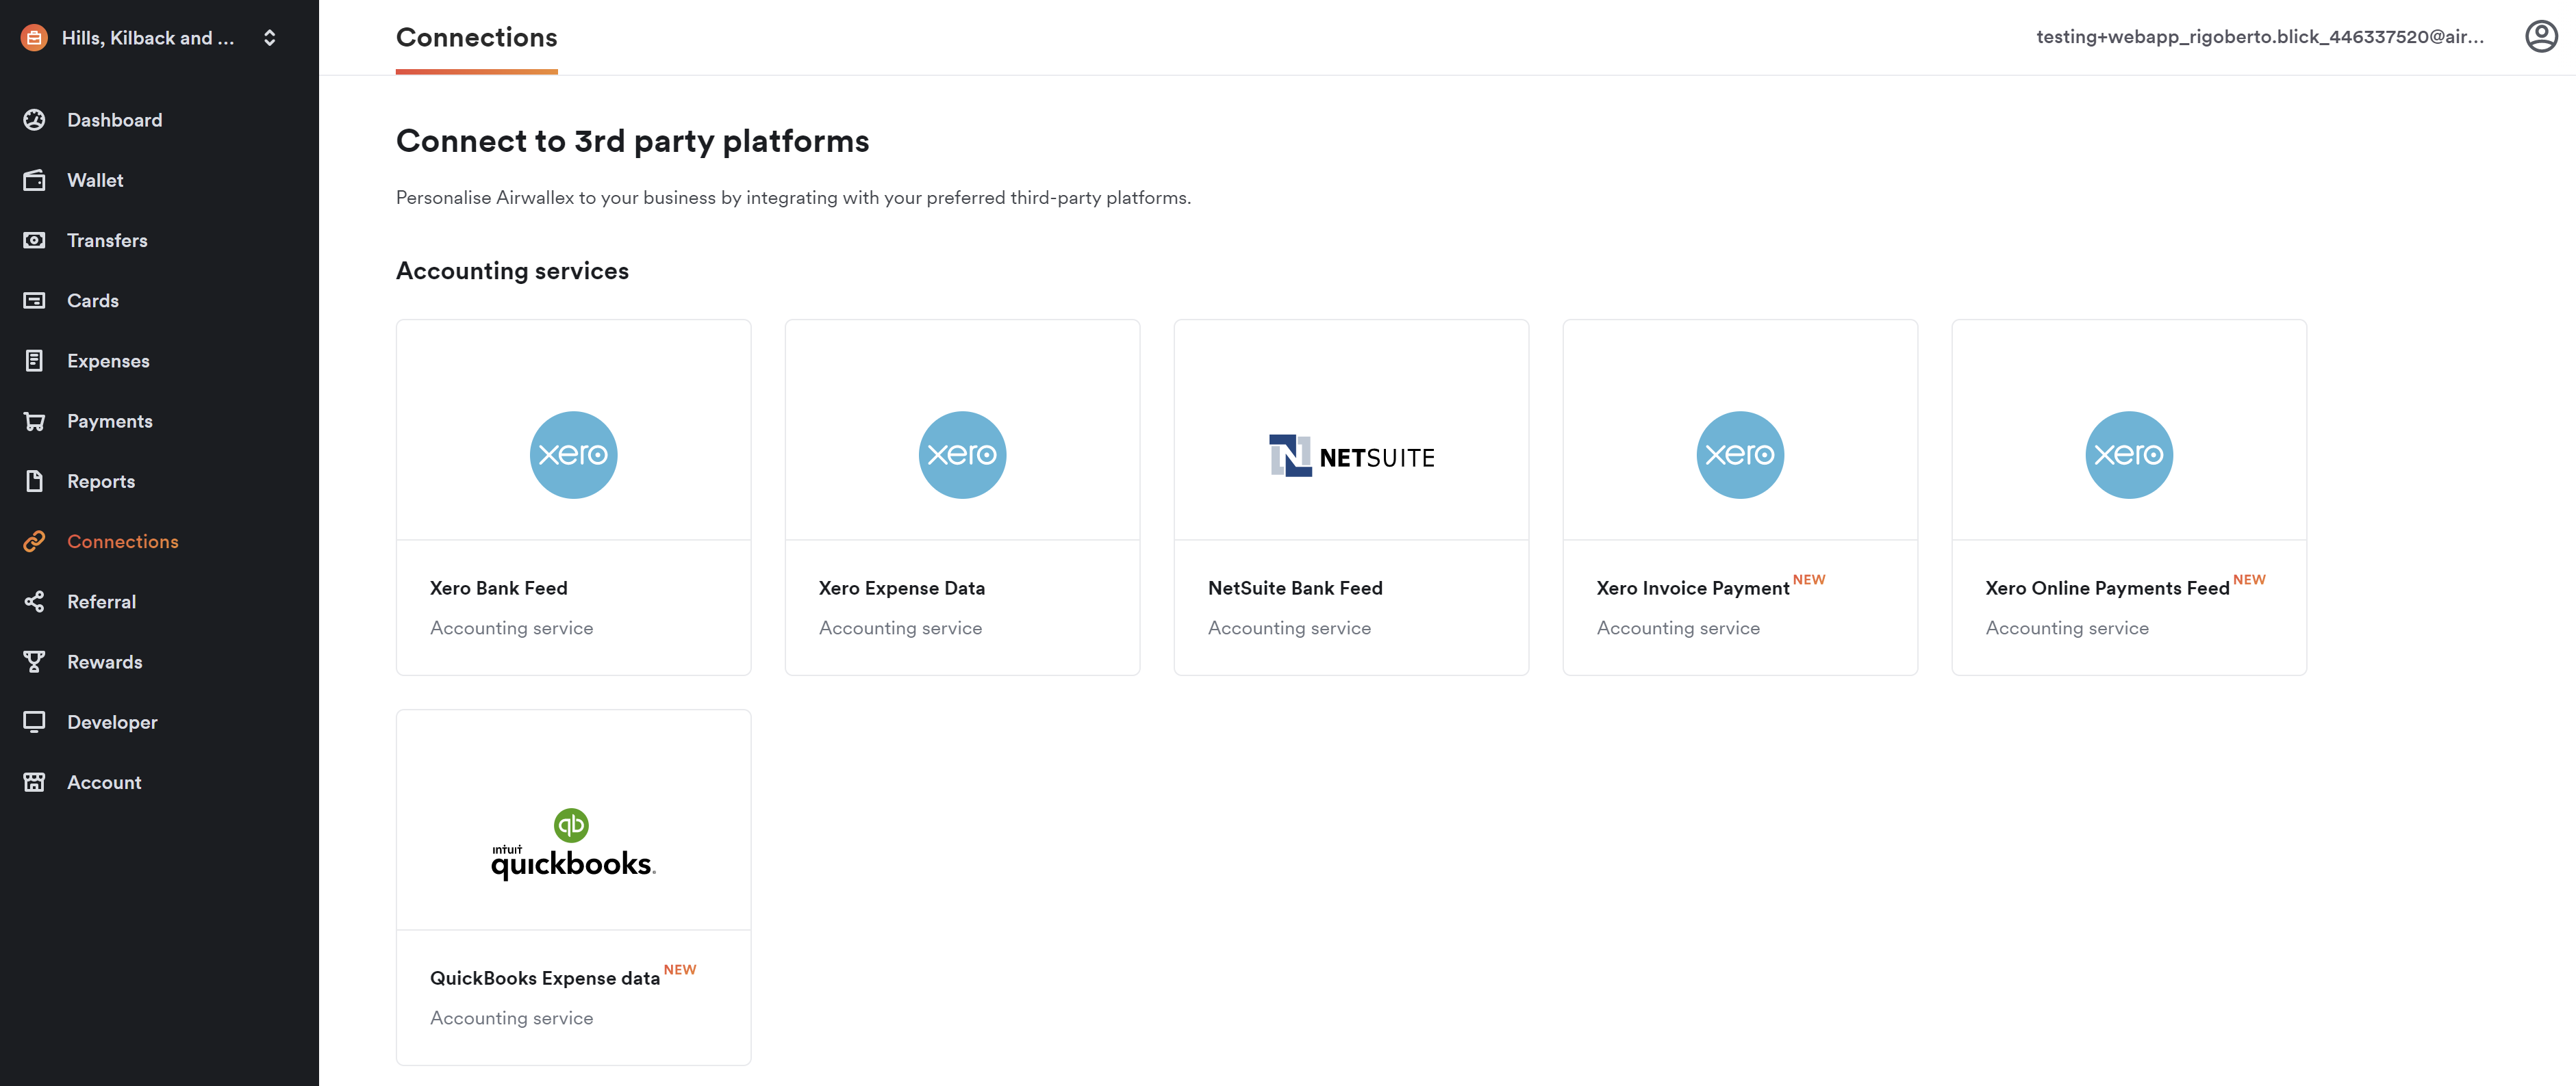Image resolution: width=2576 pixels, height=1086 pixels.
Task: Select Connections in the sidebar
Action: [123, 541]
